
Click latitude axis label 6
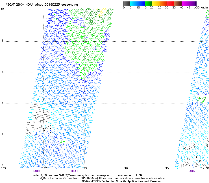pos(2,72)
